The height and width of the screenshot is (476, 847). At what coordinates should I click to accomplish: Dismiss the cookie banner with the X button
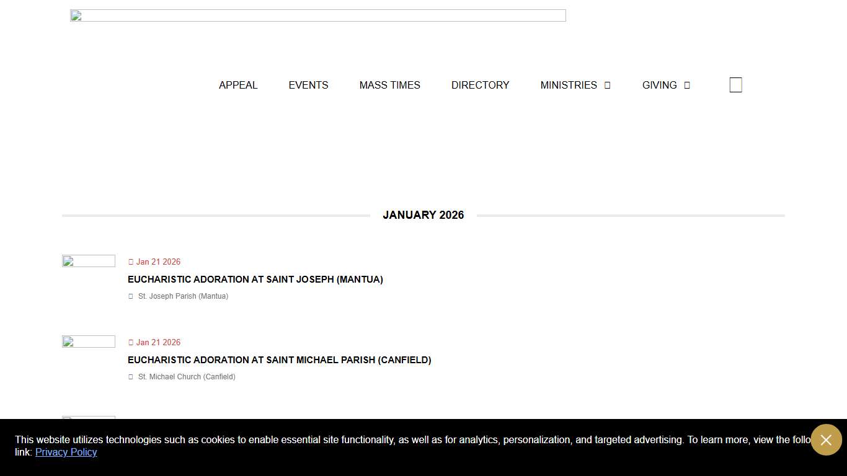pos(826,439)
